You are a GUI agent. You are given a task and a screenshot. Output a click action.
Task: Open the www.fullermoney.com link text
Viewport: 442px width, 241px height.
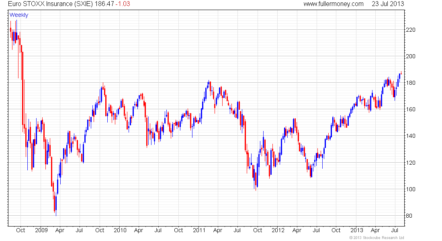(334, 4)
